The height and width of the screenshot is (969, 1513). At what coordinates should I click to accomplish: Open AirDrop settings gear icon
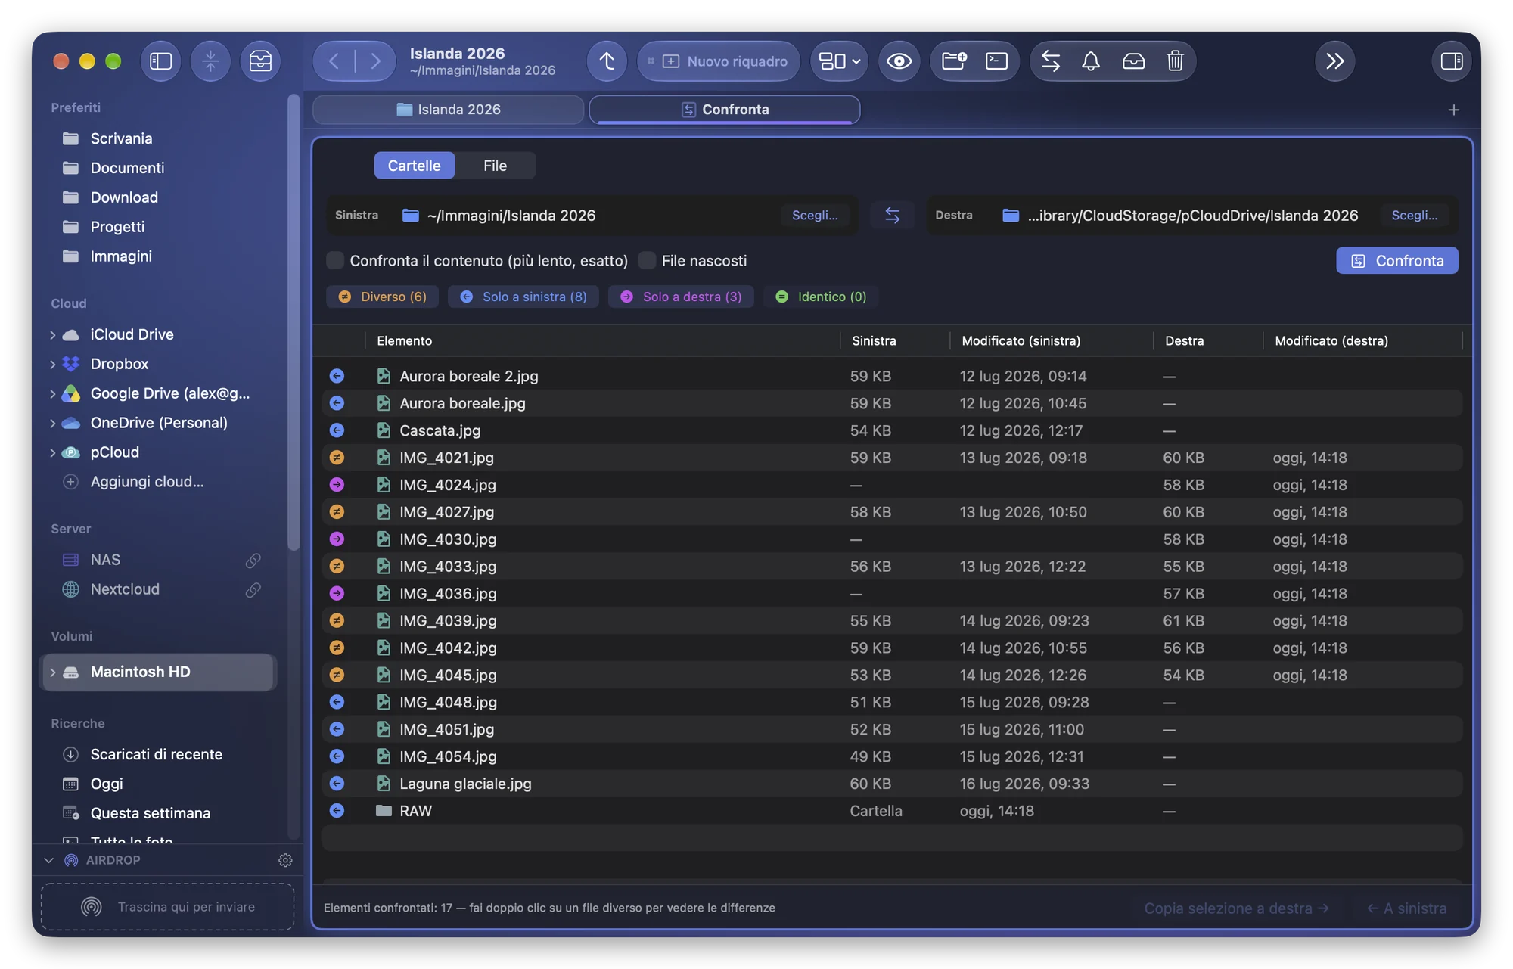click(x=285, y=860)
